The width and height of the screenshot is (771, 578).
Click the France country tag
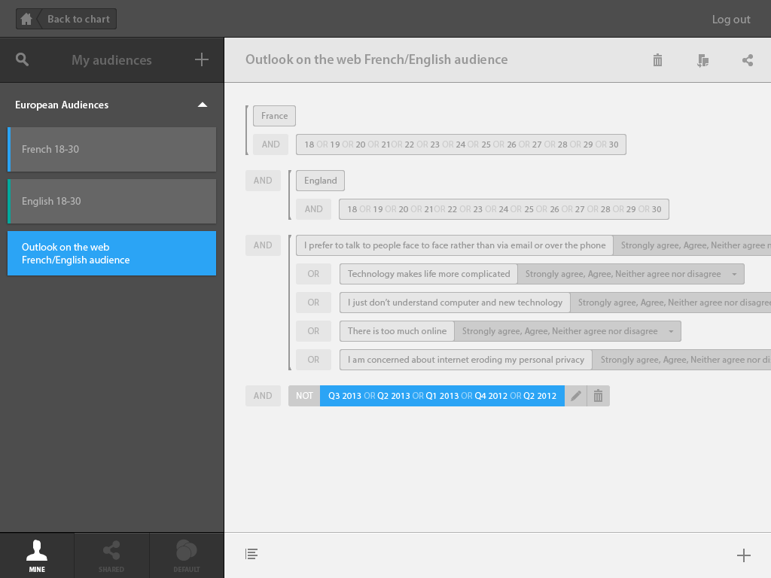point(274,116)
